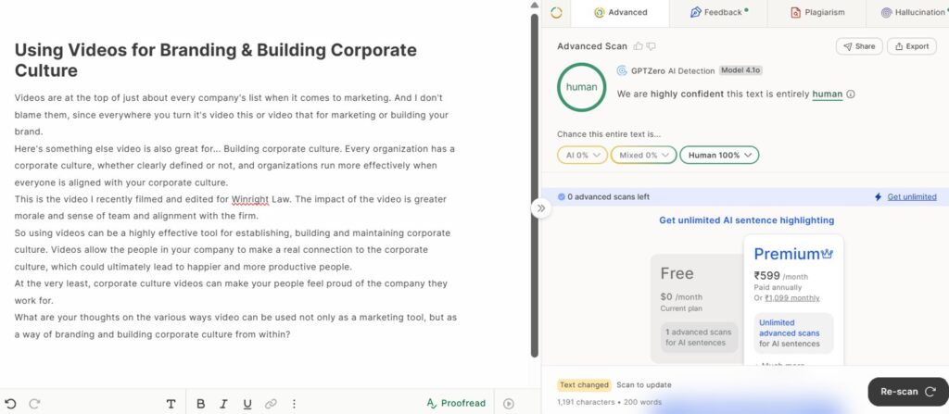This screenshot has height=414, width=949.
Task: Click the ₹1,099 monthly link
Action: coord(792,298)
